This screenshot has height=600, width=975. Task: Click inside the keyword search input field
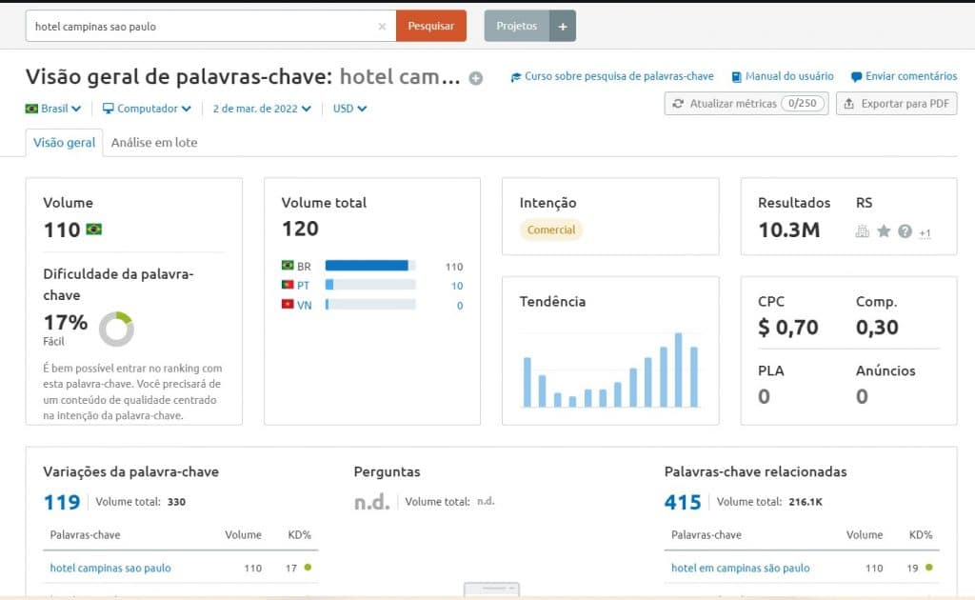coord(190,26)
